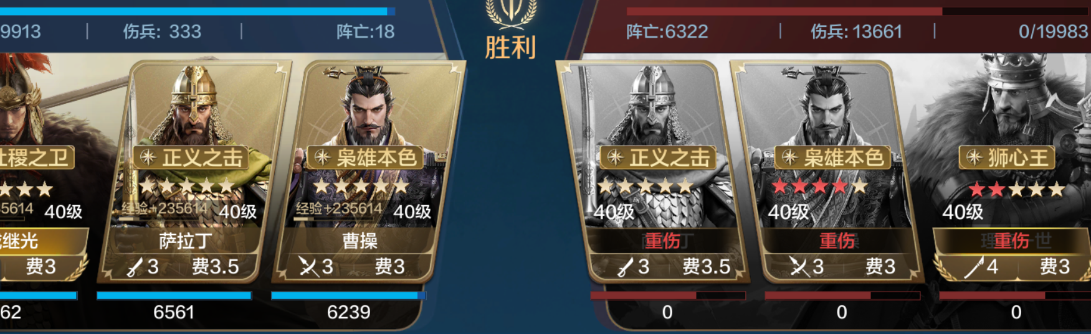Screen dimensions: 1091x334
Task: Click the crossed swords icon on Cao Cao's card
Action: (x=308, y=267)
